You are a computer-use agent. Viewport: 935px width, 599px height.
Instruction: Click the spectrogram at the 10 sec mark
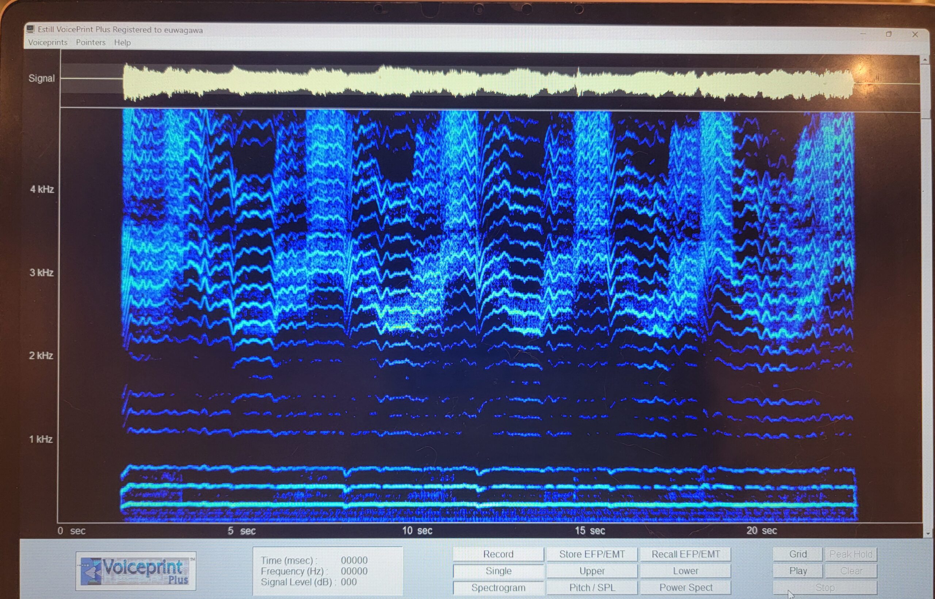click(x=407, y=311)
